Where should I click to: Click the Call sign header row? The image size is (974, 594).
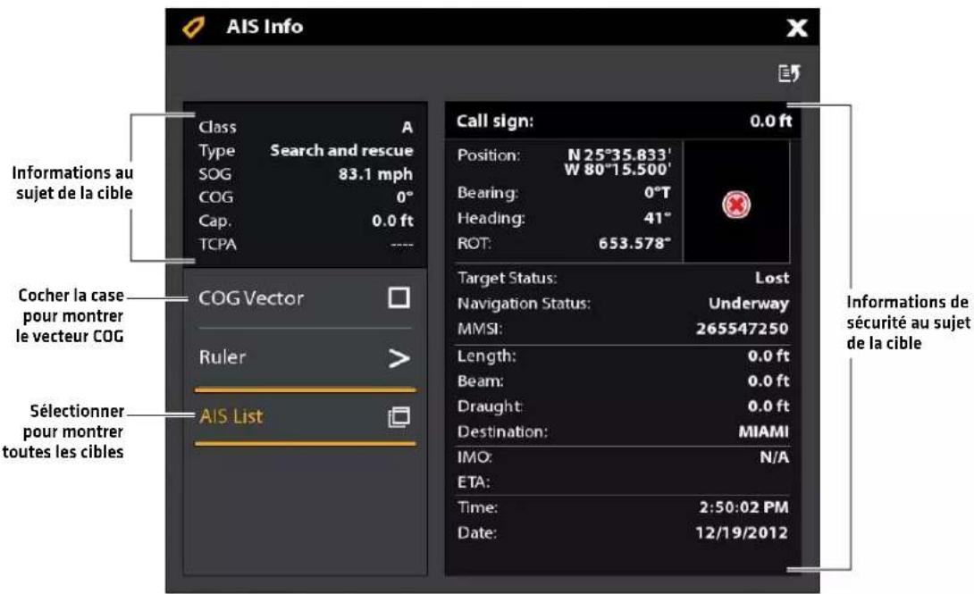click(623, 121)
